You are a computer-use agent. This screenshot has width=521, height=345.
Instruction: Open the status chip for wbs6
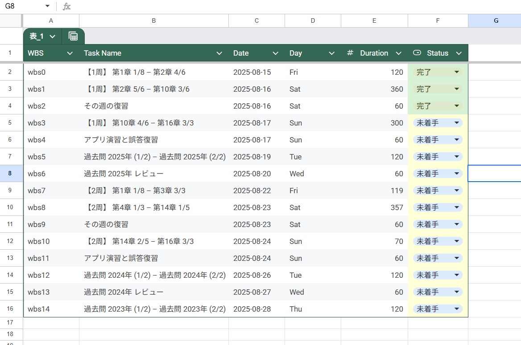click(x=438, y=174)
